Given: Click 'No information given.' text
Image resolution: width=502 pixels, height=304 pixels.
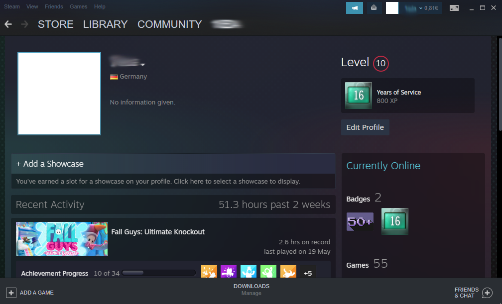Looking at the screenshot, I should pos(142,102).
